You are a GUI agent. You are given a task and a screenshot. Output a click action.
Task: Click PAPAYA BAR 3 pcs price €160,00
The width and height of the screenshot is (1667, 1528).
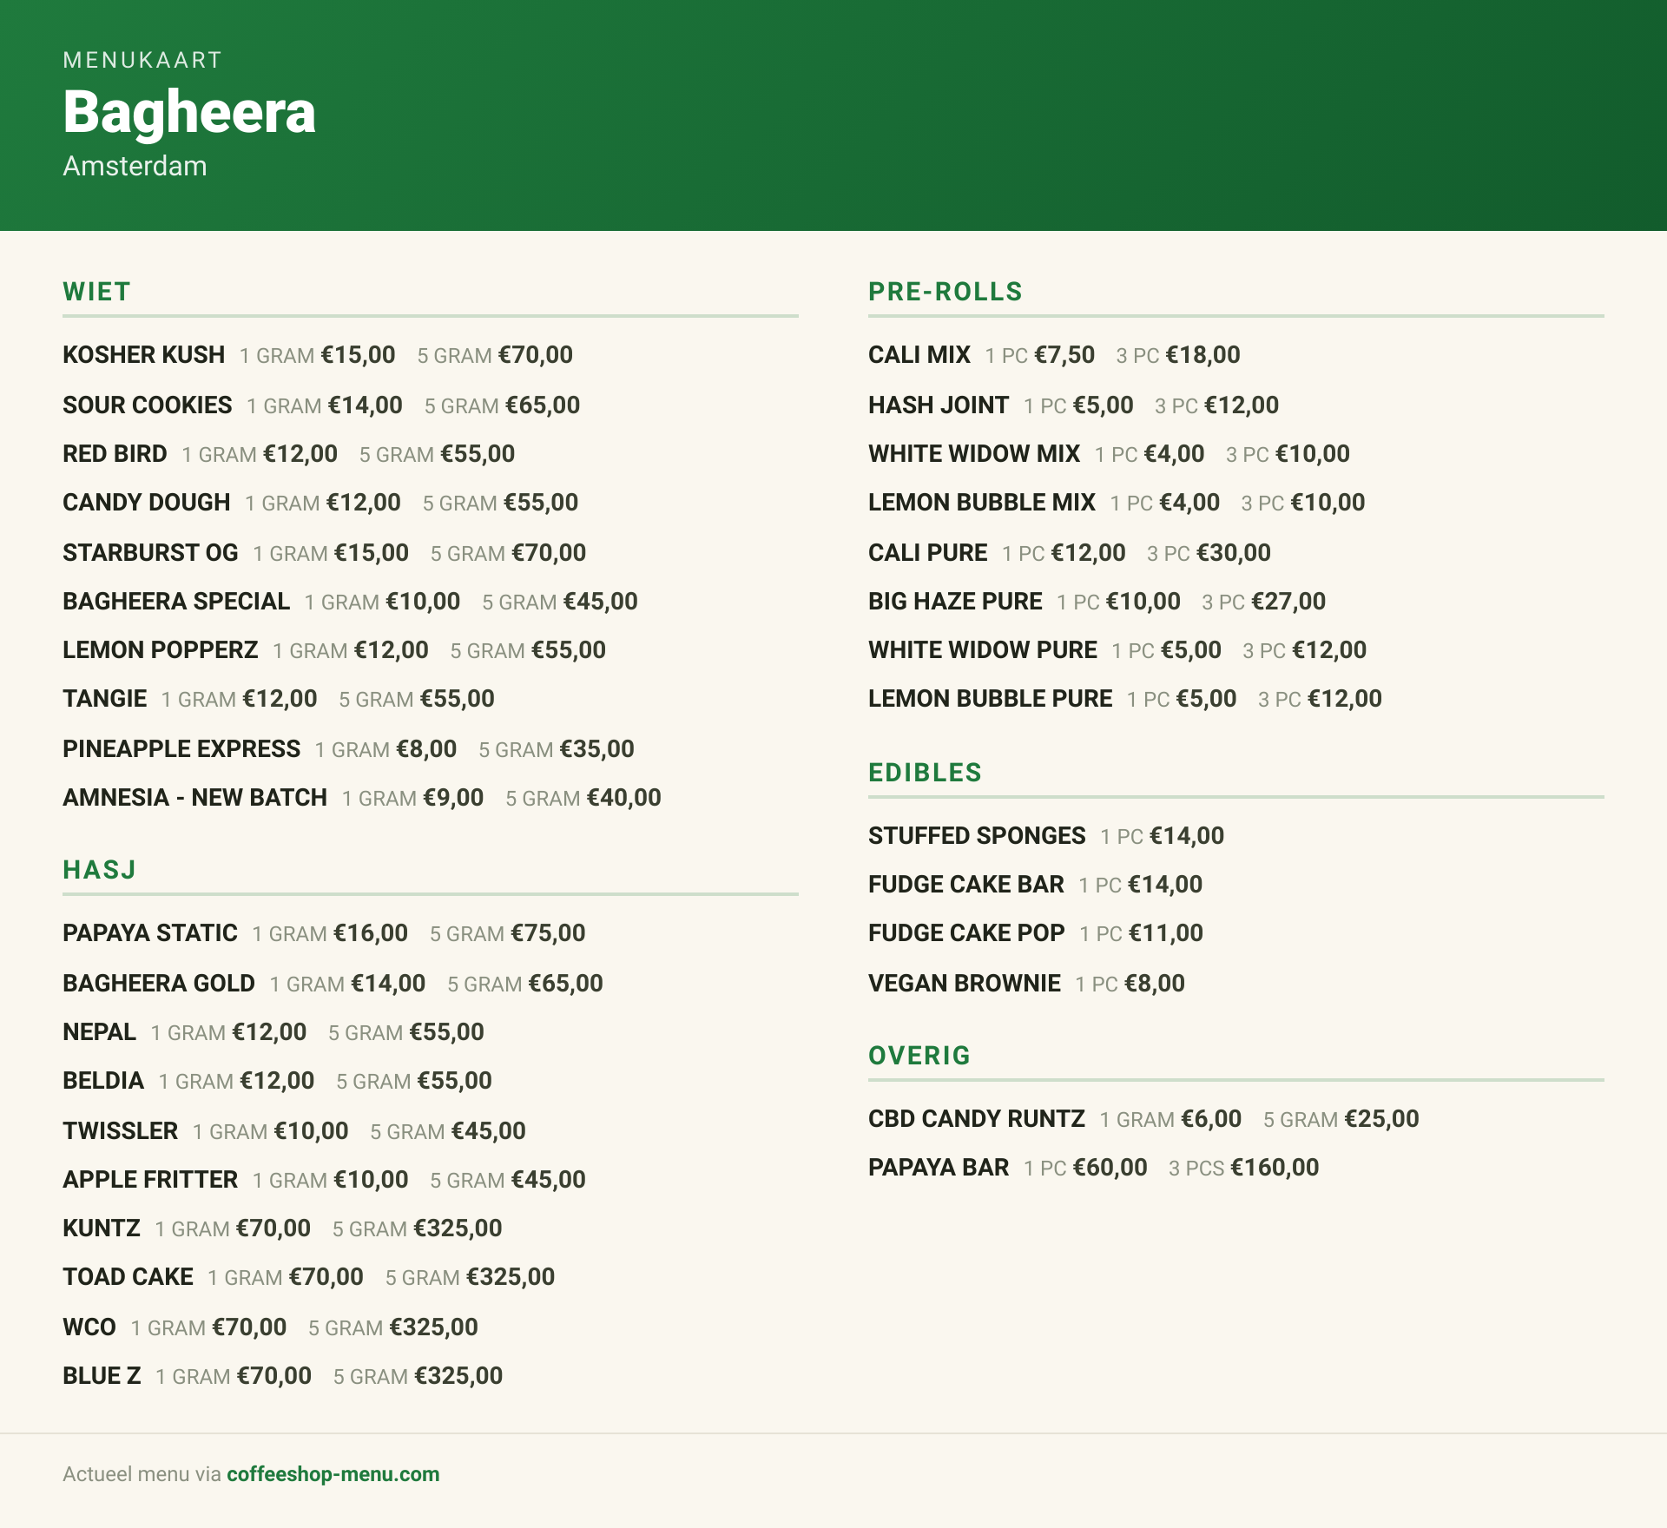click(x=1275, y=1168)
